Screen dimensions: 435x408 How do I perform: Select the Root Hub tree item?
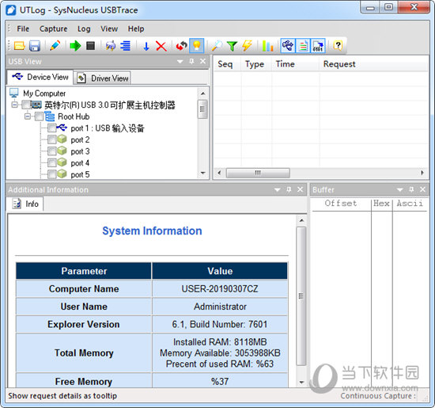coord(74,116)
